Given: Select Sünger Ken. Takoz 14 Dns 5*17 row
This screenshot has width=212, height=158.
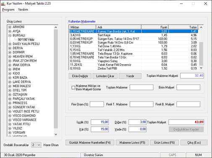Looking at the screenshot, I should pos(133,39).
